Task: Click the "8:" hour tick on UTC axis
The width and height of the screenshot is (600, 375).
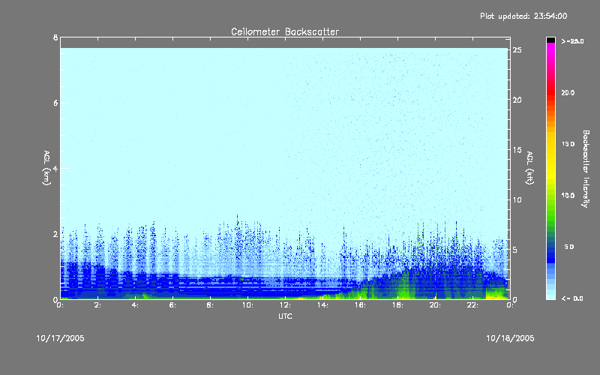Action: click(211, 305)
